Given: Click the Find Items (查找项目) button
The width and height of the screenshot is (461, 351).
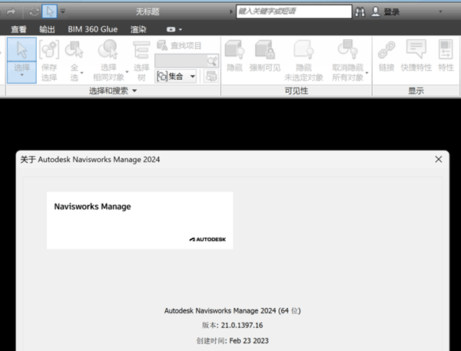Looking at the screenshot, I should [x=179, y=45].
